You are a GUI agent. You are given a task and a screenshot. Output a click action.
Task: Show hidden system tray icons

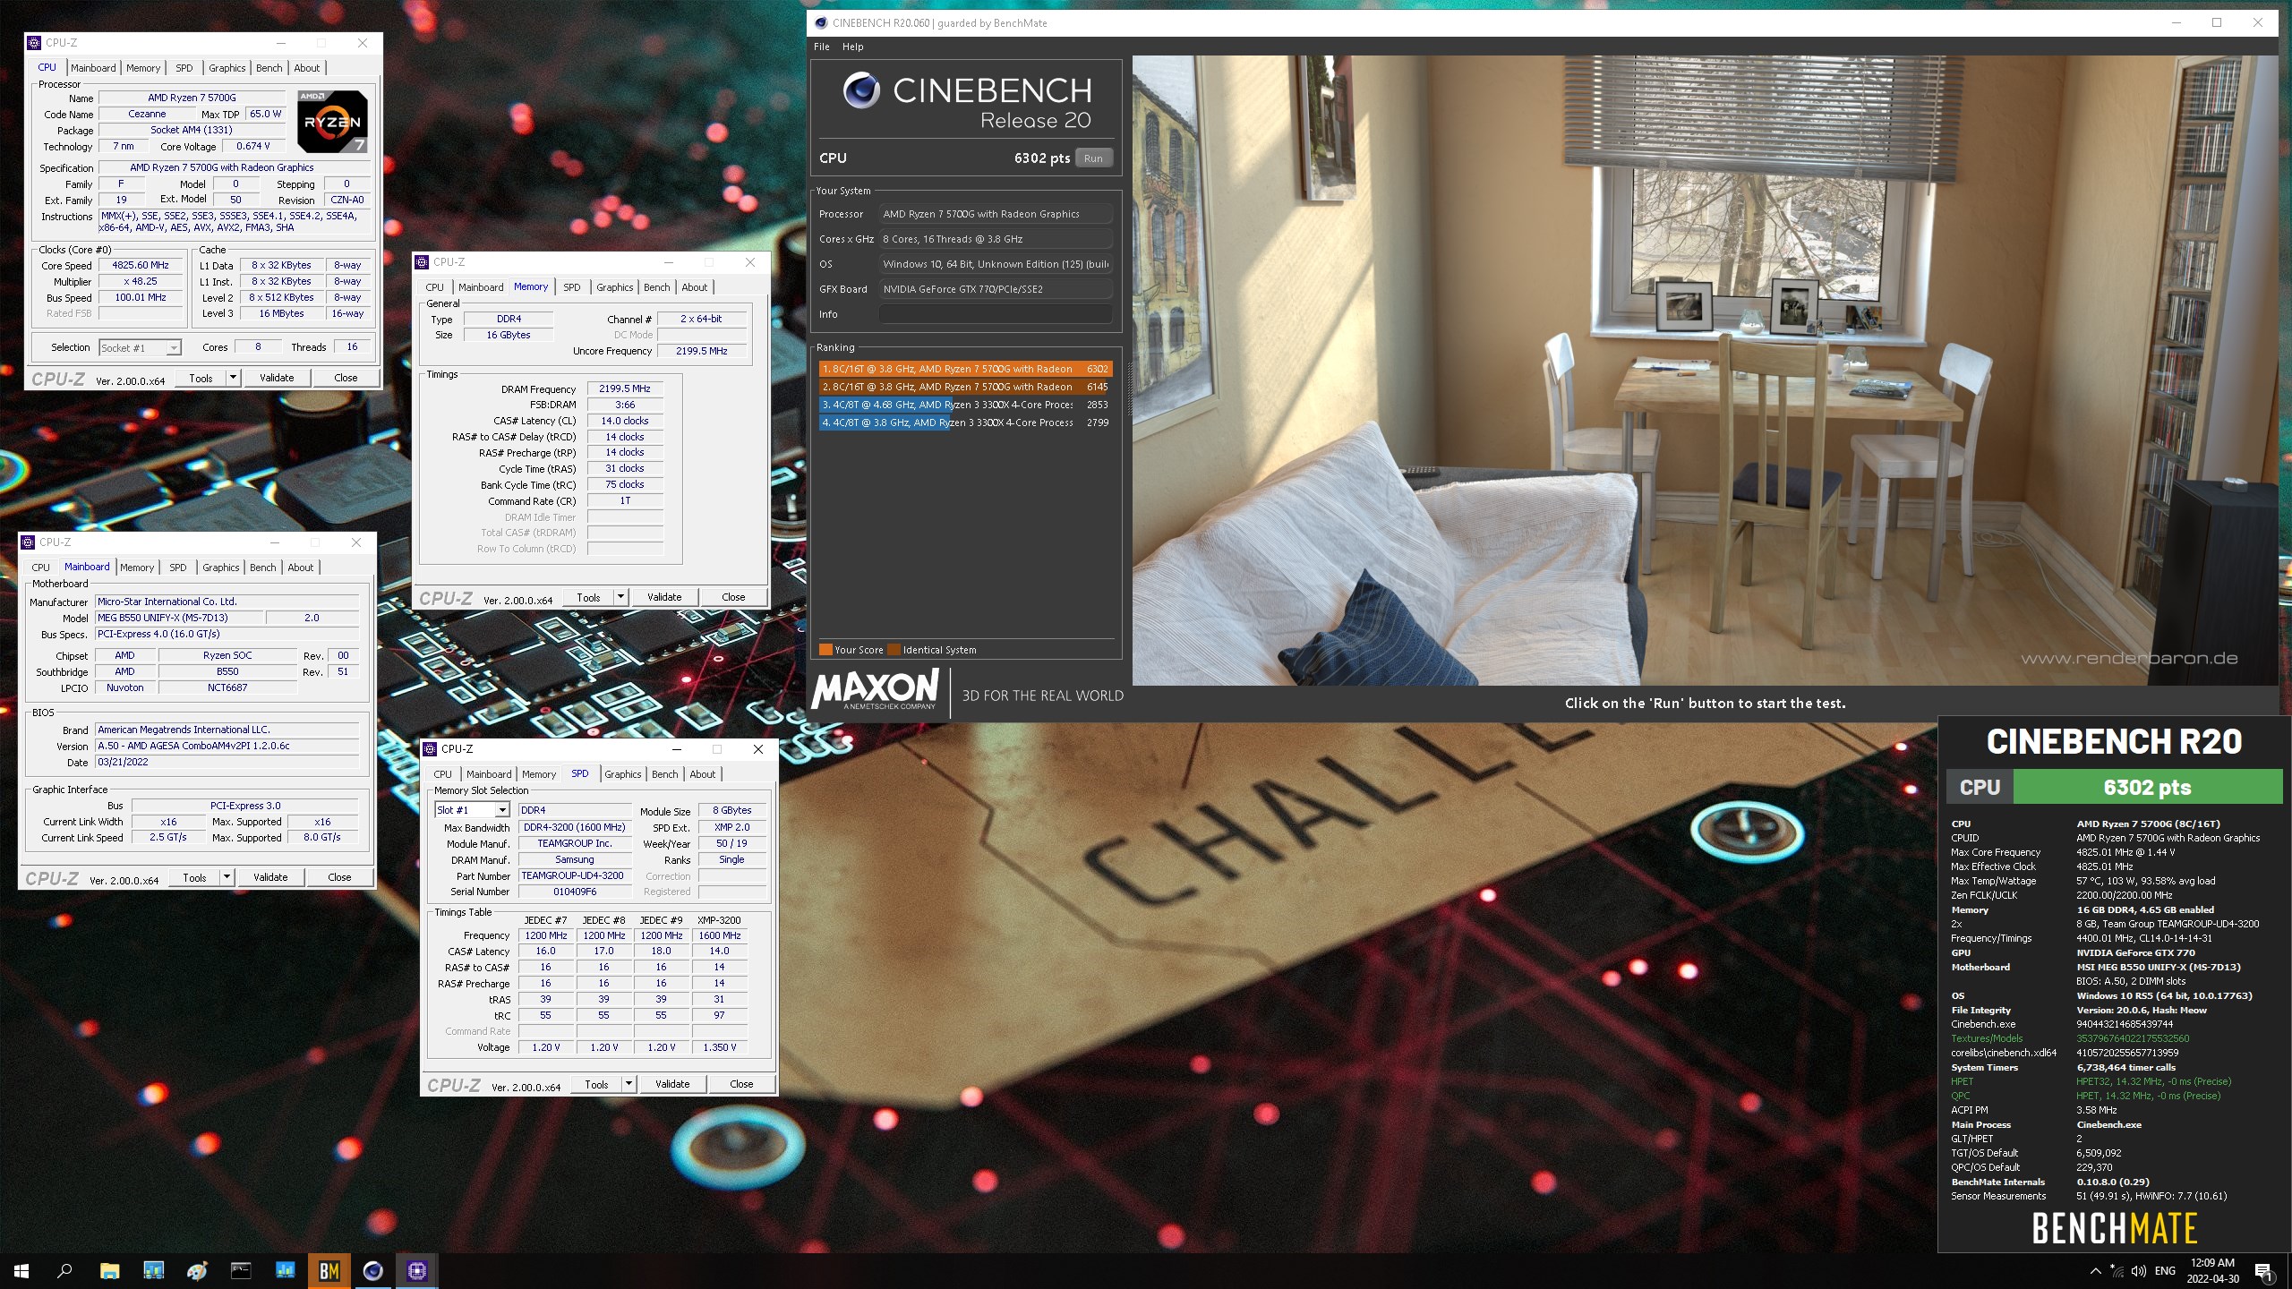pyautogui.click(x=2095, y=1271)
